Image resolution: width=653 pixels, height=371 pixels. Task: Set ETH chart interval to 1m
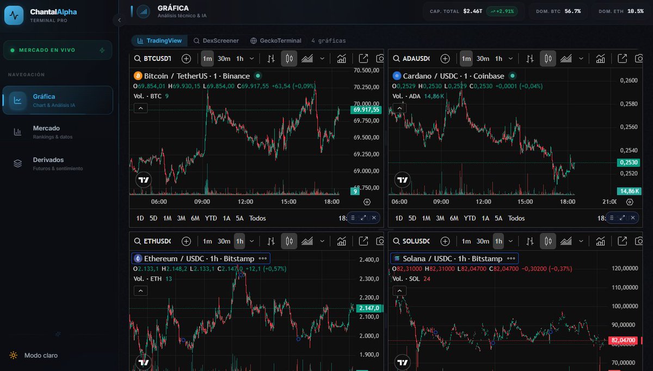click(x=207, y=241)
